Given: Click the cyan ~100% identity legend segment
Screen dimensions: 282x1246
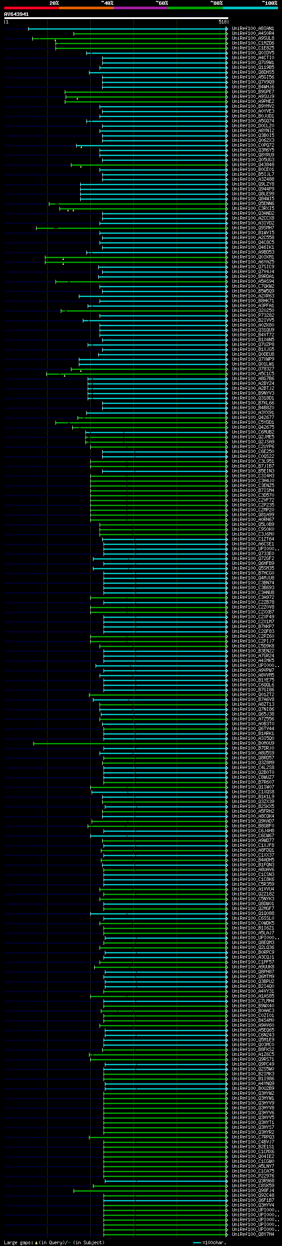Looking at the screenshot, I should coord(250,8).
